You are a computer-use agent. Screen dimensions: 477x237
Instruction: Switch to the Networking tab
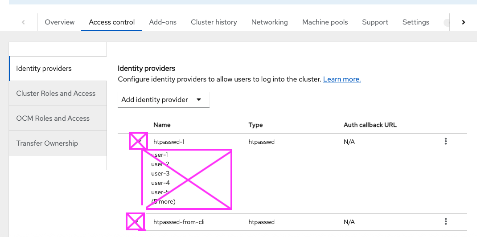pyautogui.click(x=269, y=22)
